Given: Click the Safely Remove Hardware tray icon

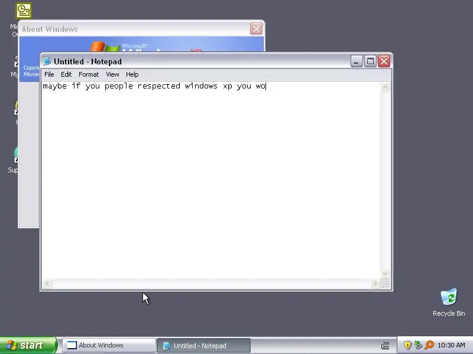Looking at the screenshot, I should pos(418,345).
